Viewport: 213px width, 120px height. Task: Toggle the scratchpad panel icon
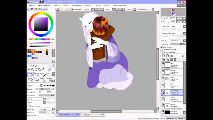[x=47, y=9]
